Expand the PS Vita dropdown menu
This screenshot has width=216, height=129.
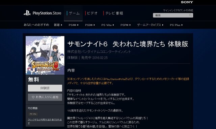tap(108, 25)
